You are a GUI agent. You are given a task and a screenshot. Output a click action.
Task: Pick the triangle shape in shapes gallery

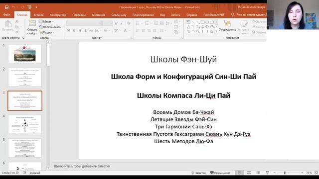pos(188,26)
